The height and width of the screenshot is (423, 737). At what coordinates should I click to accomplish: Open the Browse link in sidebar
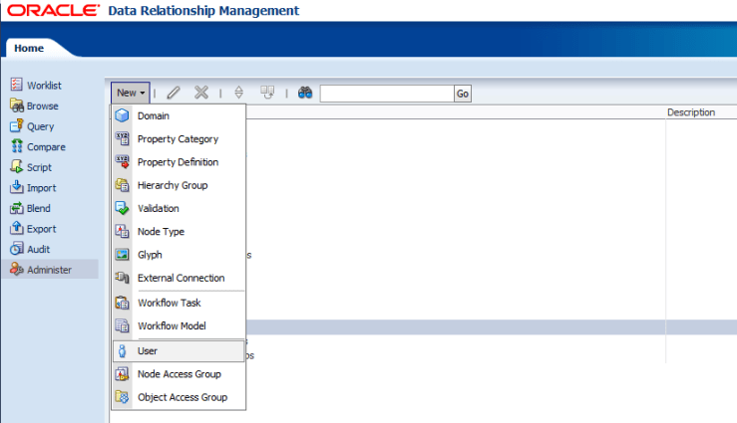[x=42, y=106]
